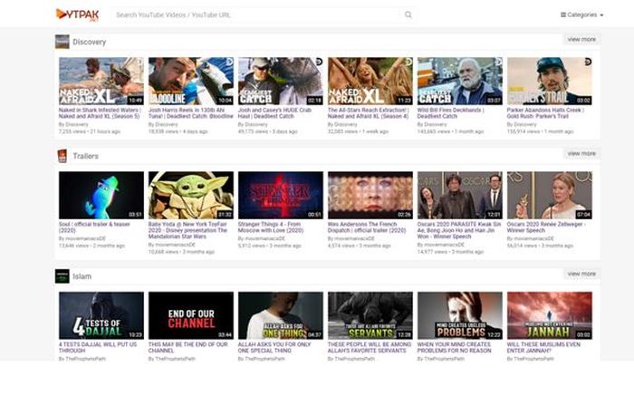
Task: Click the YTPAK logo
Action: point(77,14)
